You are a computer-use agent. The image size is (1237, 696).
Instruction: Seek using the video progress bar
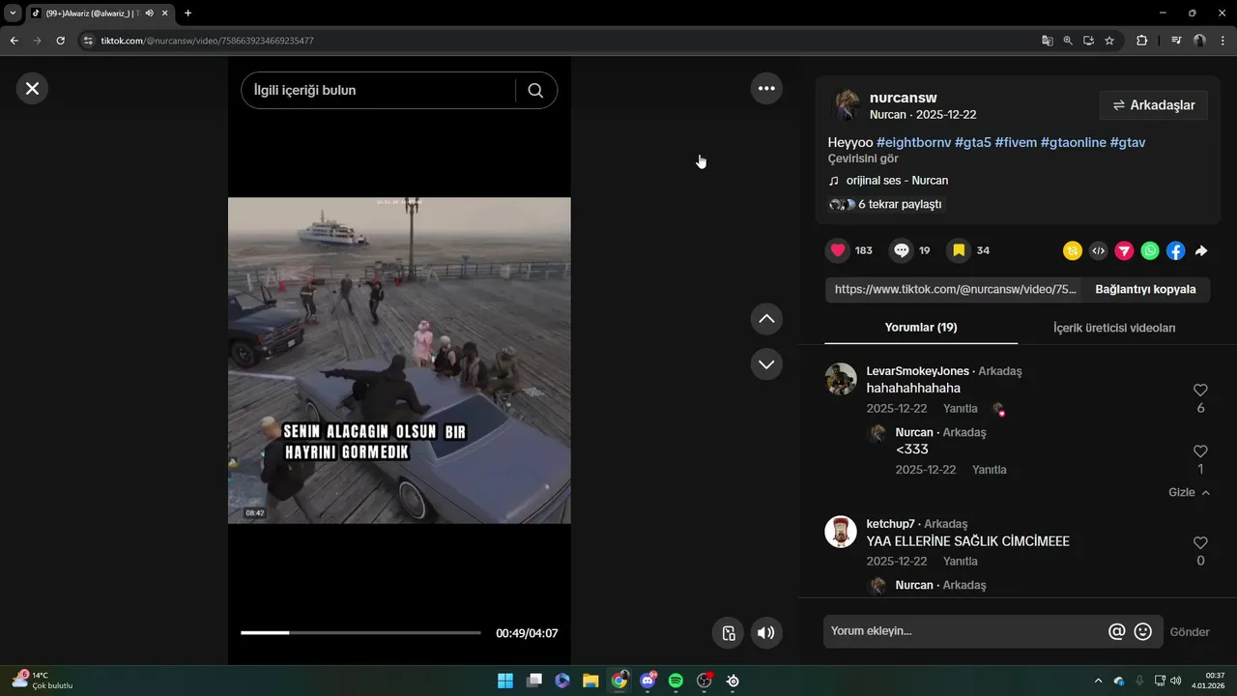point(360,633)
